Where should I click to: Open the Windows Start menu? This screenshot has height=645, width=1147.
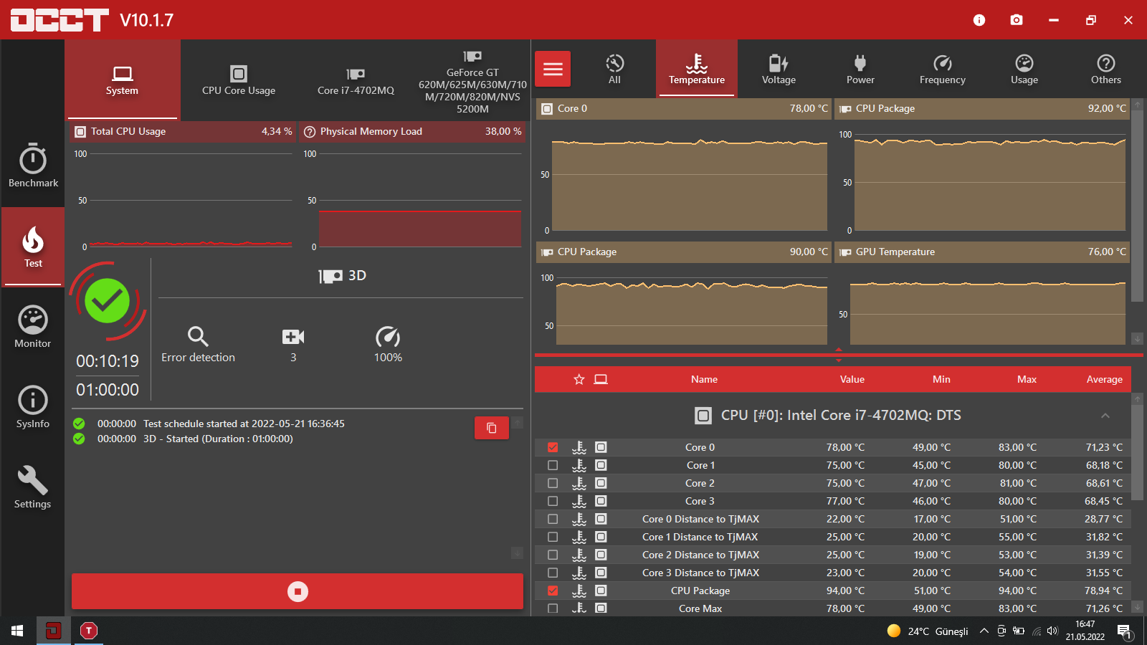(x=17, y=631)
